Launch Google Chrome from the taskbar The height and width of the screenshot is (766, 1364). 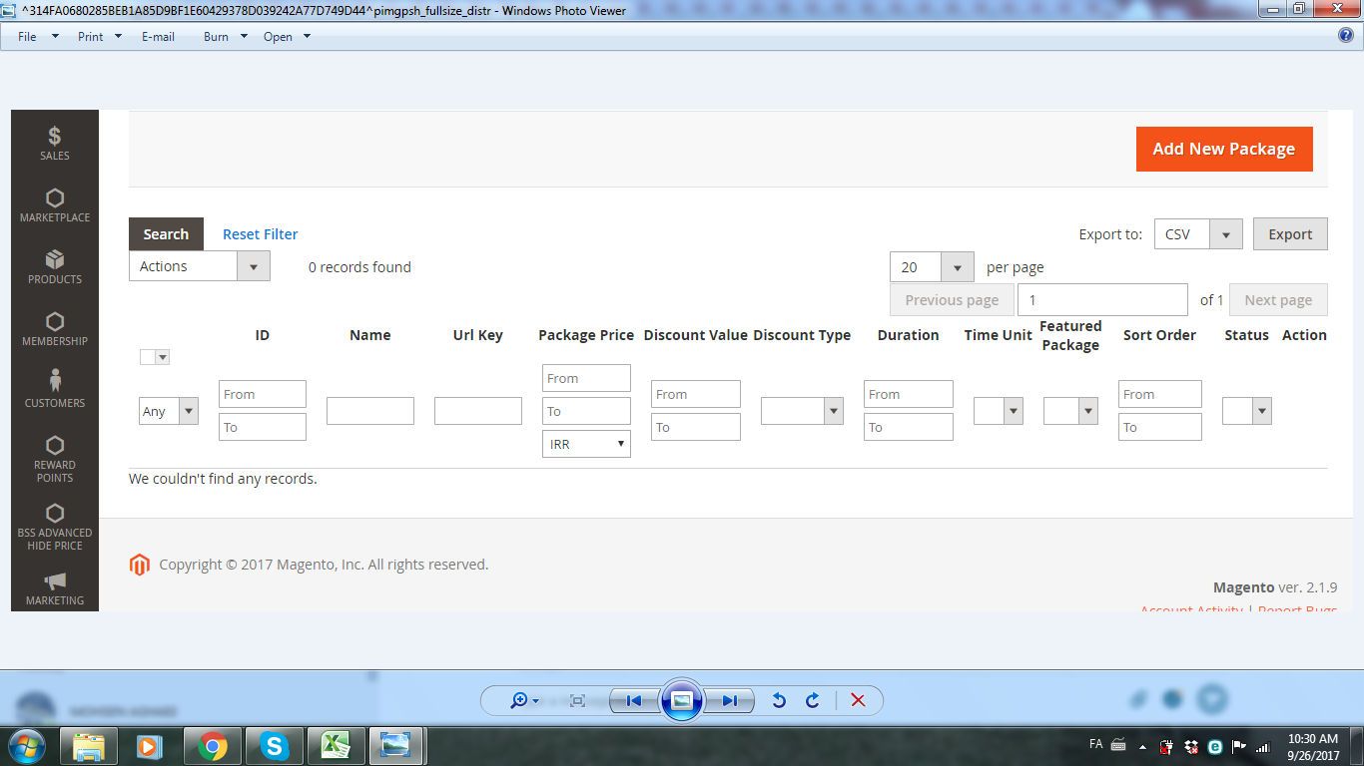(x=212, y=745)
